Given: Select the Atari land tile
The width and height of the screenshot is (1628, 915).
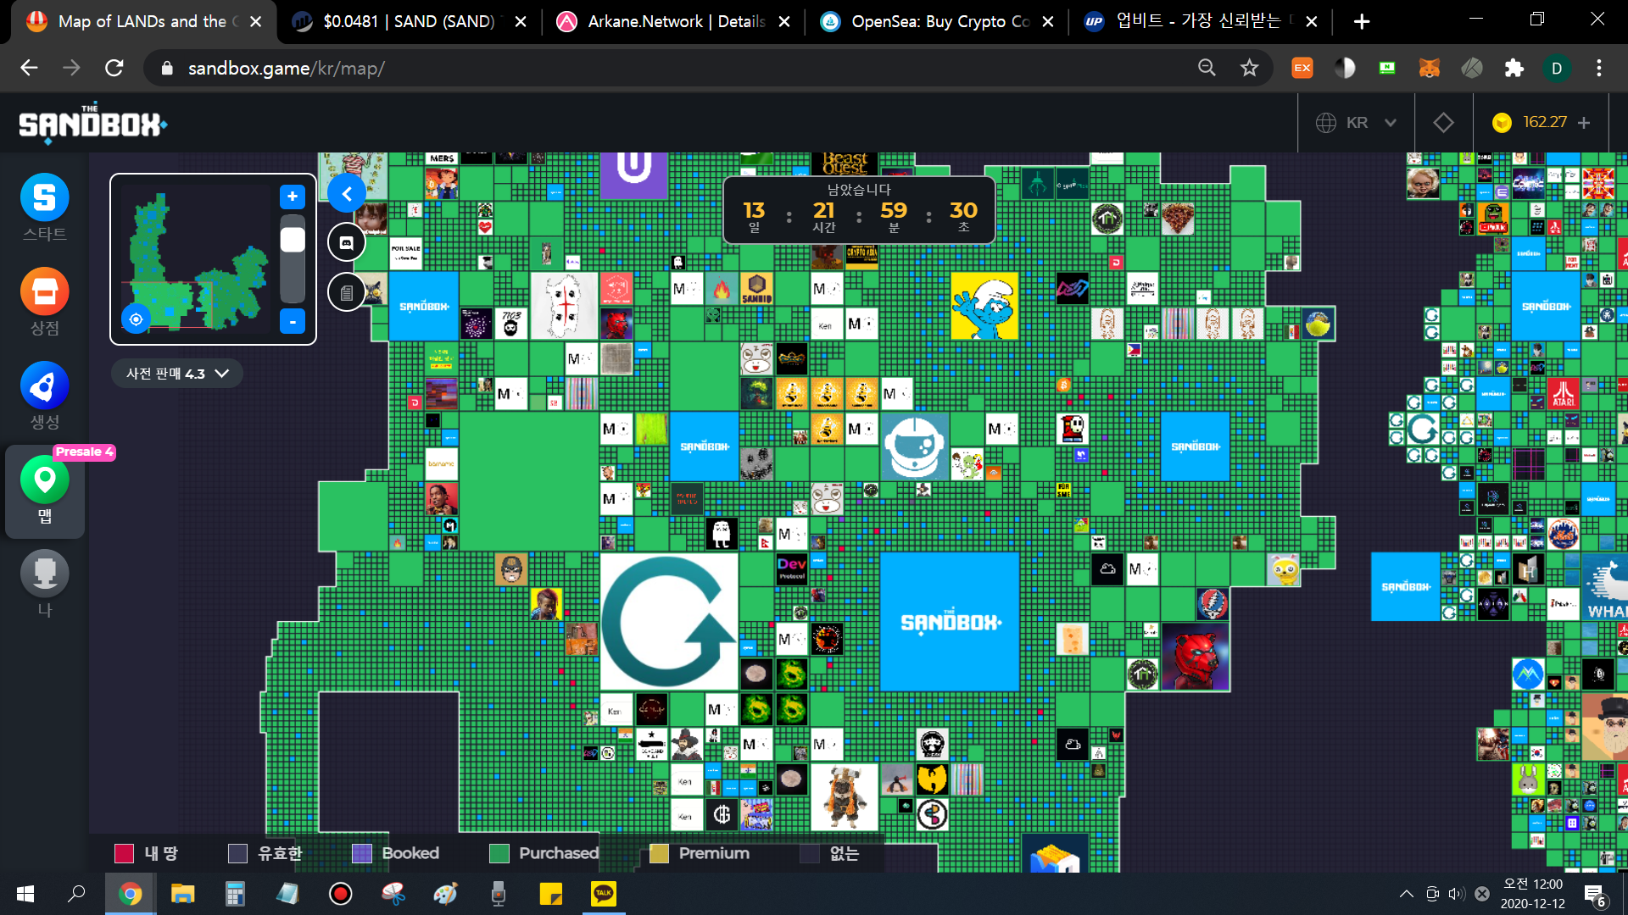Looking at the screenshot, I should point(1564,393).
